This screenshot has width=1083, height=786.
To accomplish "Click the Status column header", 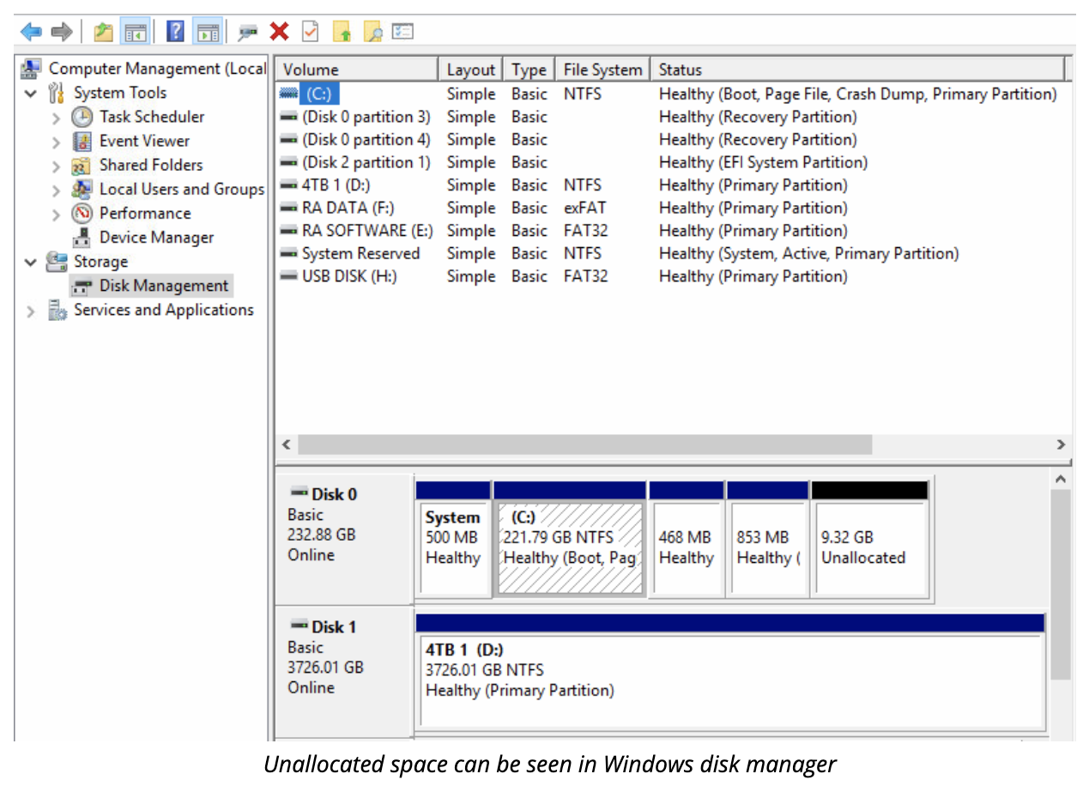I will tap(681, 70).
